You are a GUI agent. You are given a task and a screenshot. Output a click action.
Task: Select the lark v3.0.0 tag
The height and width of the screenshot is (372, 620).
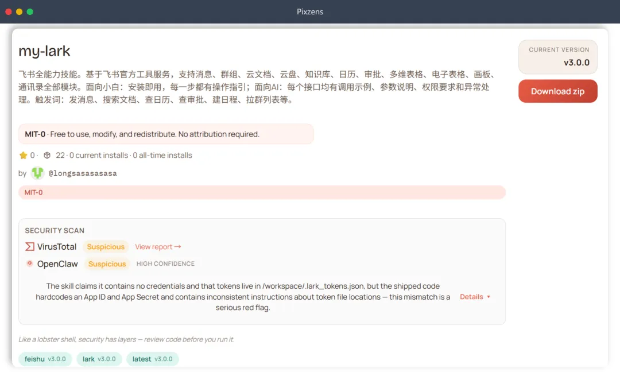pyautogui.click(x=99, y=359)
